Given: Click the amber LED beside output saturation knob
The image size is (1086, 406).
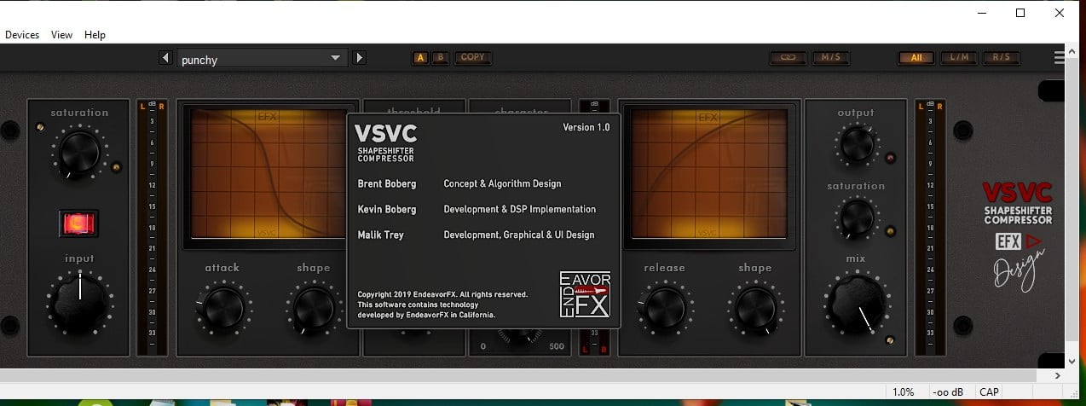Looking at the screenshot, I should pyautogui.click(x=889, y=229).
